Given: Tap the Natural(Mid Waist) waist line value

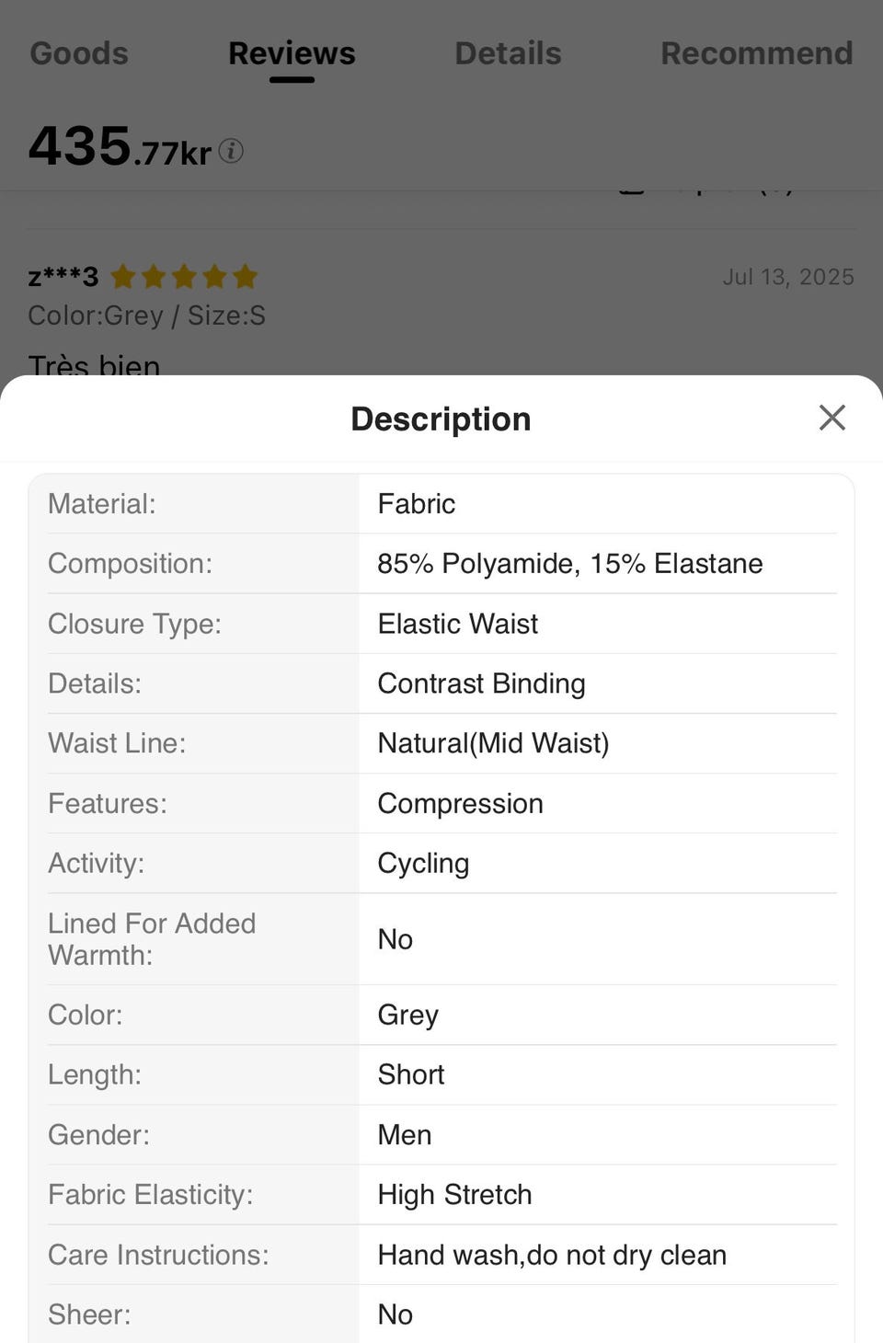Looking at the screenshot, I should point(493,743).
